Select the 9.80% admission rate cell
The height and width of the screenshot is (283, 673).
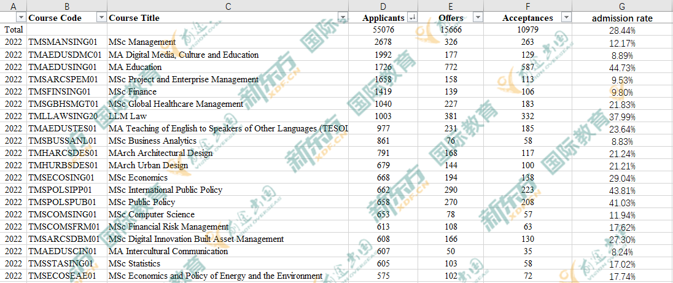pos(623,91)
